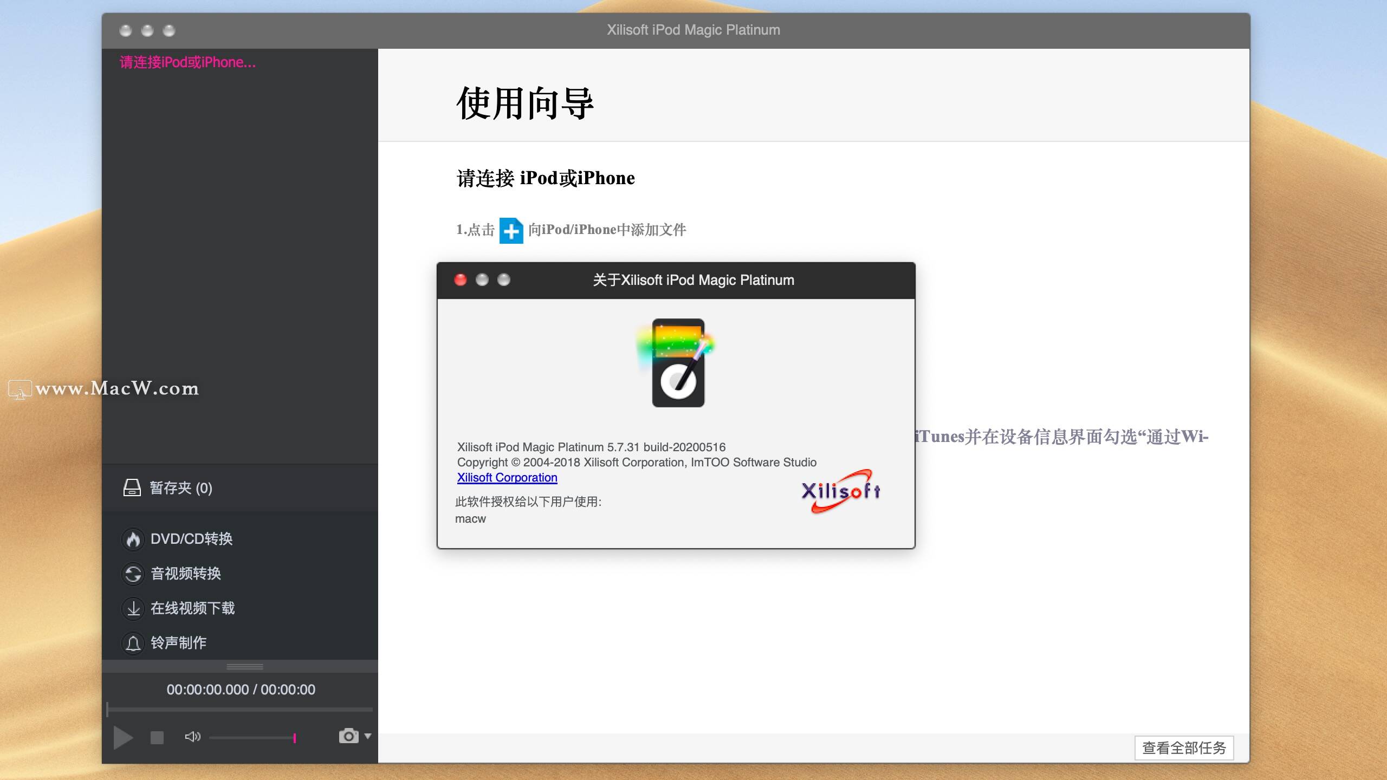This screenshot has height=780, width=1387.
Task: Click the sidebar panel resize grip handle
Action: (245, 666)
